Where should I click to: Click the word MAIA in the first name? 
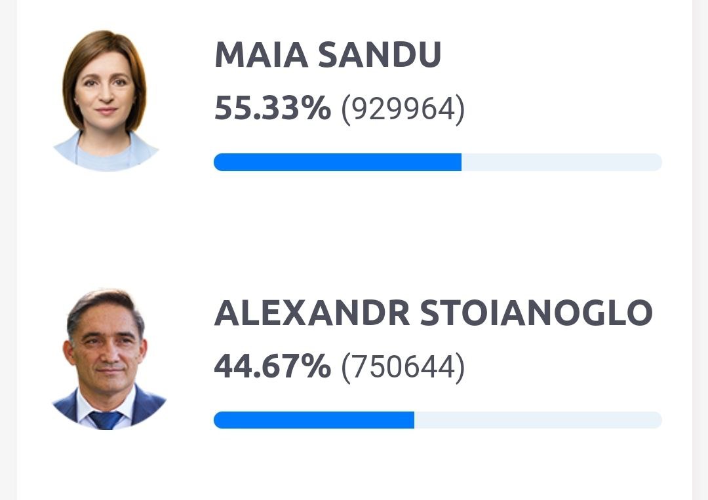point(261,55)
